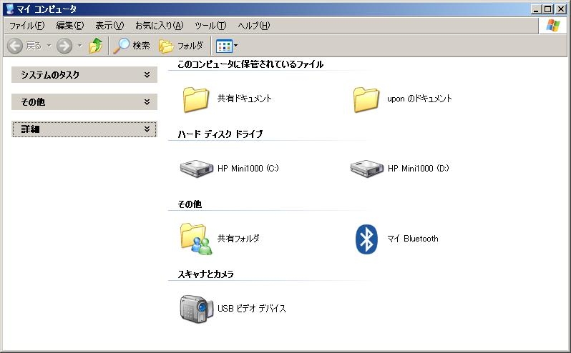Click the magnifying glass Search icon
Screen dimensions: 571x353
click(x=121, y=46)
